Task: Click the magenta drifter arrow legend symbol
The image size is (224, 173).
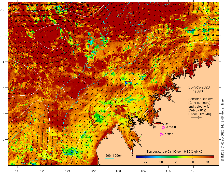Action: tap(161, 134)
